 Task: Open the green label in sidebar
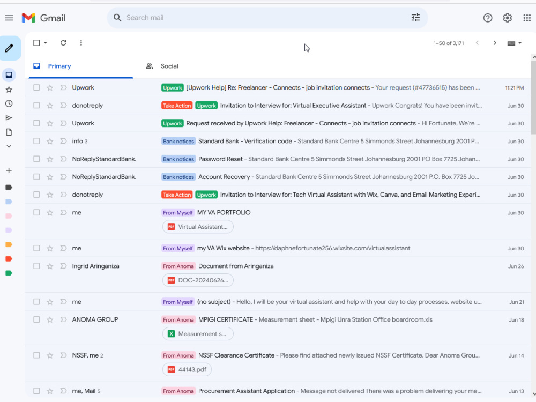[x=9, y=273]
